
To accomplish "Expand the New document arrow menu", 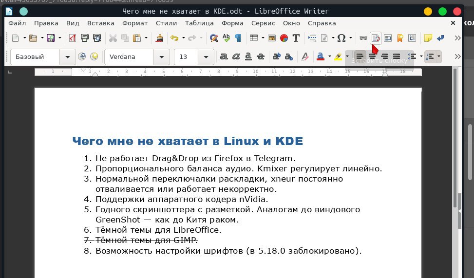I will pos(24,38).
